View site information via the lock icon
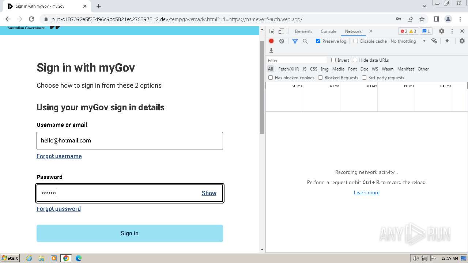The image size is (468, 263). tap(46, 19)
